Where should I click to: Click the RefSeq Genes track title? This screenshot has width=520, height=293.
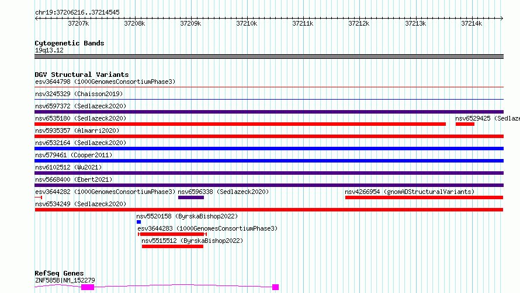[x=59, y=273]
